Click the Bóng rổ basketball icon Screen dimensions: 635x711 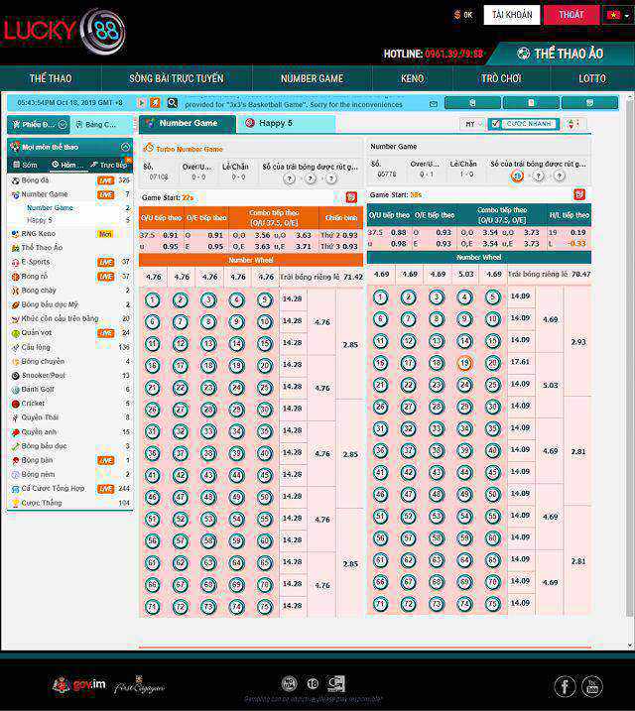(x=15, y=277)
